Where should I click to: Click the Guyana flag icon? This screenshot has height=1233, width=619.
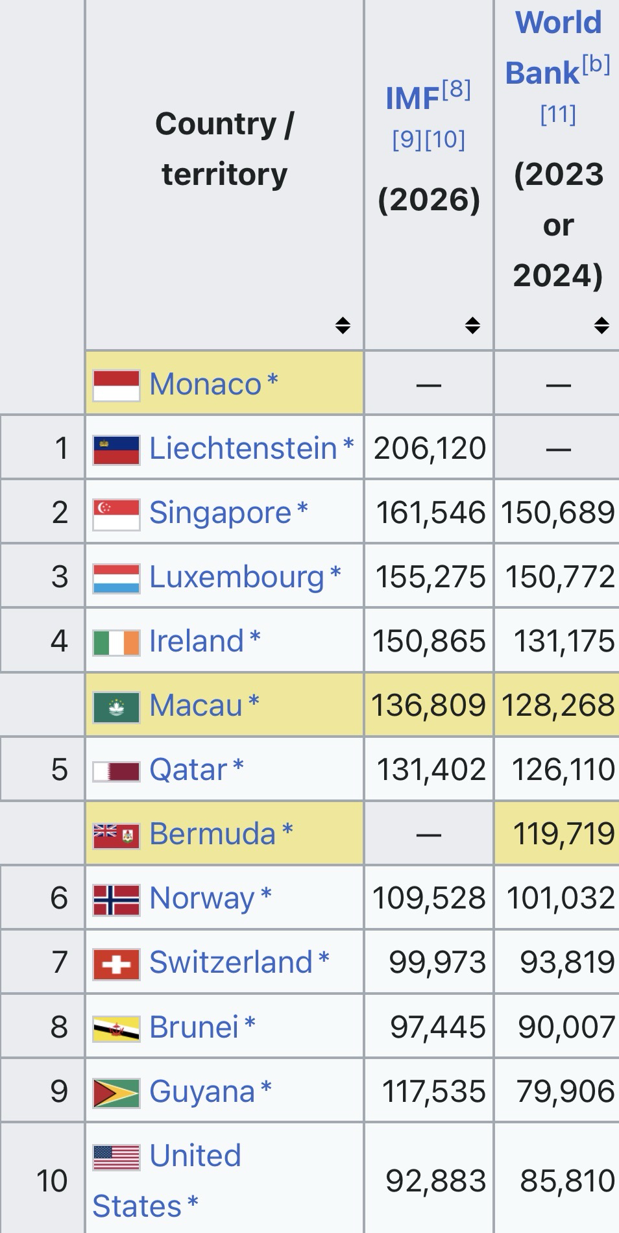pyautogui.click(x=116, y=1093)
